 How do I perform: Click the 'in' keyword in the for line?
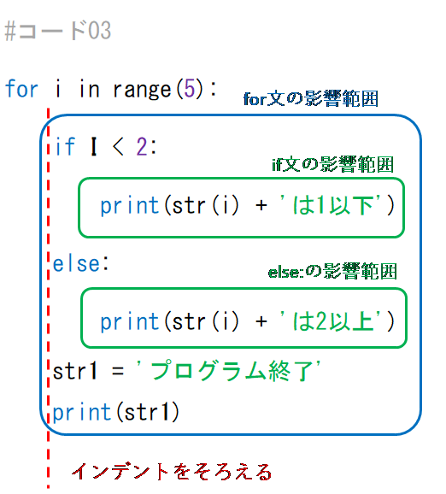coord(90,89)
